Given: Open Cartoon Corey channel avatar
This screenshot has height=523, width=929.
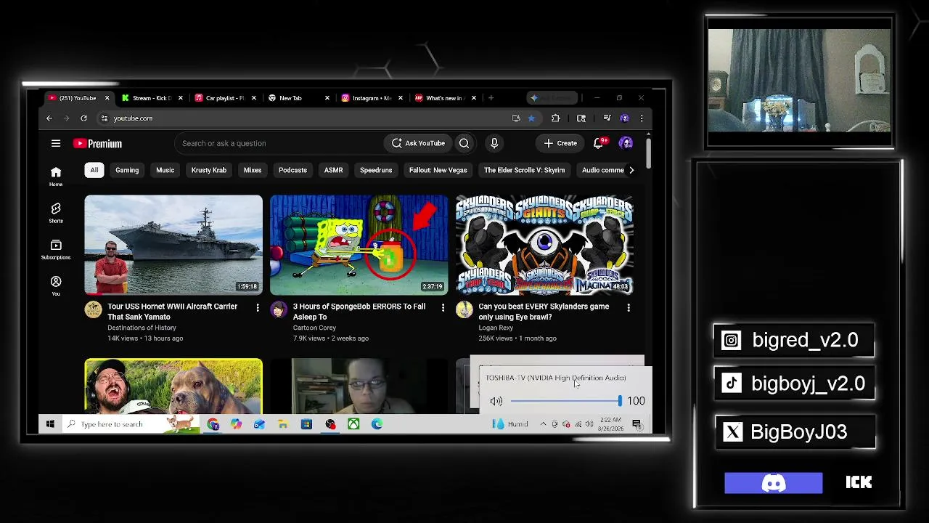Looking at the screenshot, I should (279, 310).
